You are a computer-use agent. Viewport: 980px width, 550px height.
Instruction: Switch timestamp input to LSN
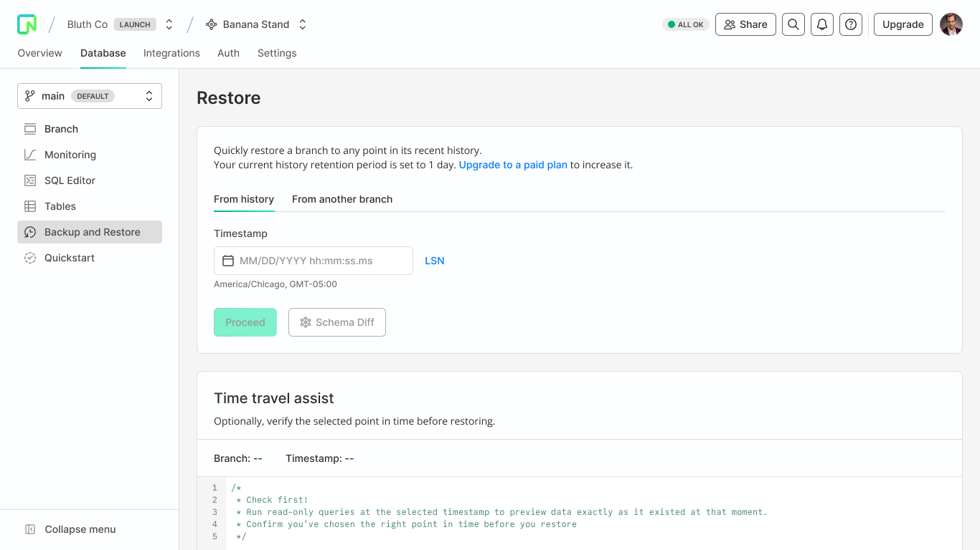(x=434, y=261)
